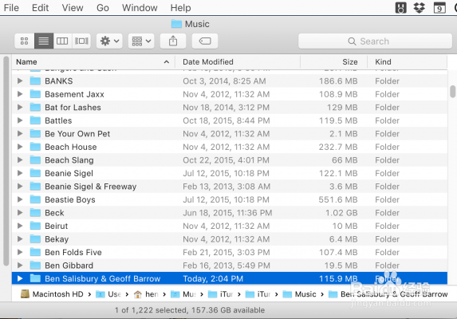Click Ben Salisbury & Geoff Barrow in path bar

(388, 294)
